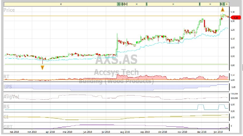243x136 pixels.
Task: Click the 'dec 2018' date axis label
Action: click(x=202, y=132)
